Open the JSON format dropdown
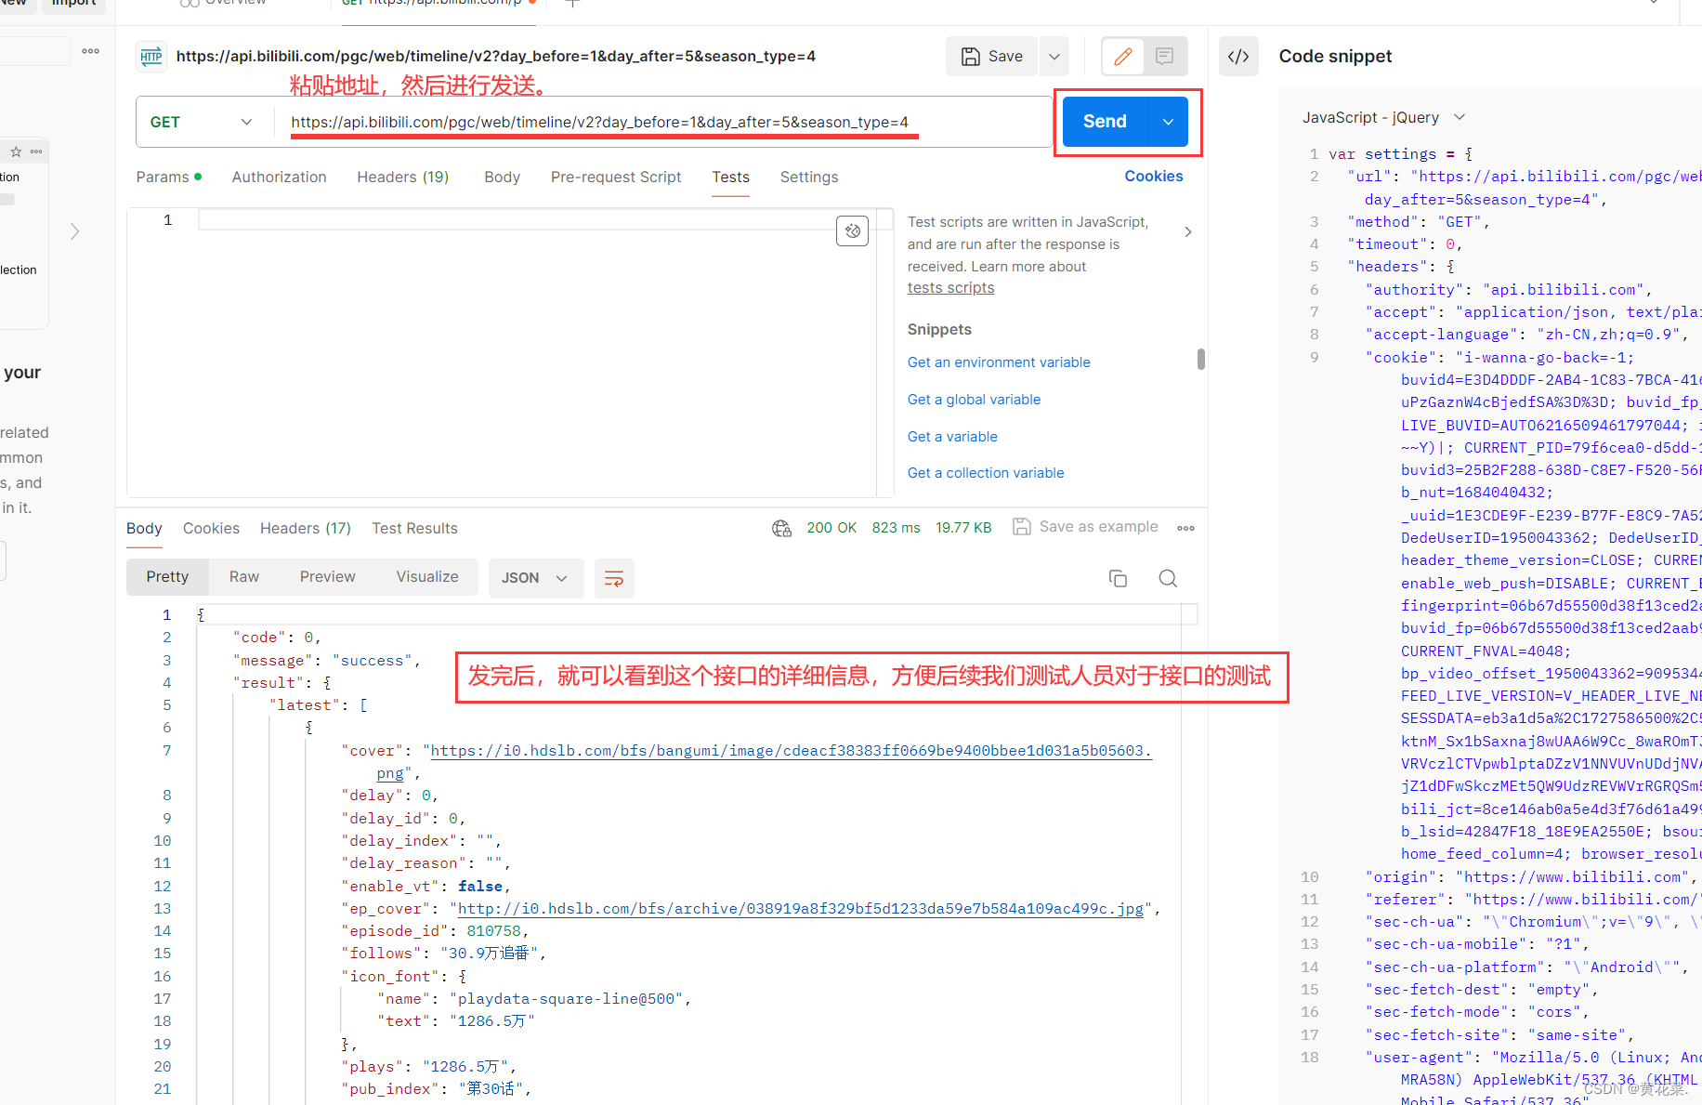The height and width of the screenshot is (1105, 1702). tap(535, 578)
